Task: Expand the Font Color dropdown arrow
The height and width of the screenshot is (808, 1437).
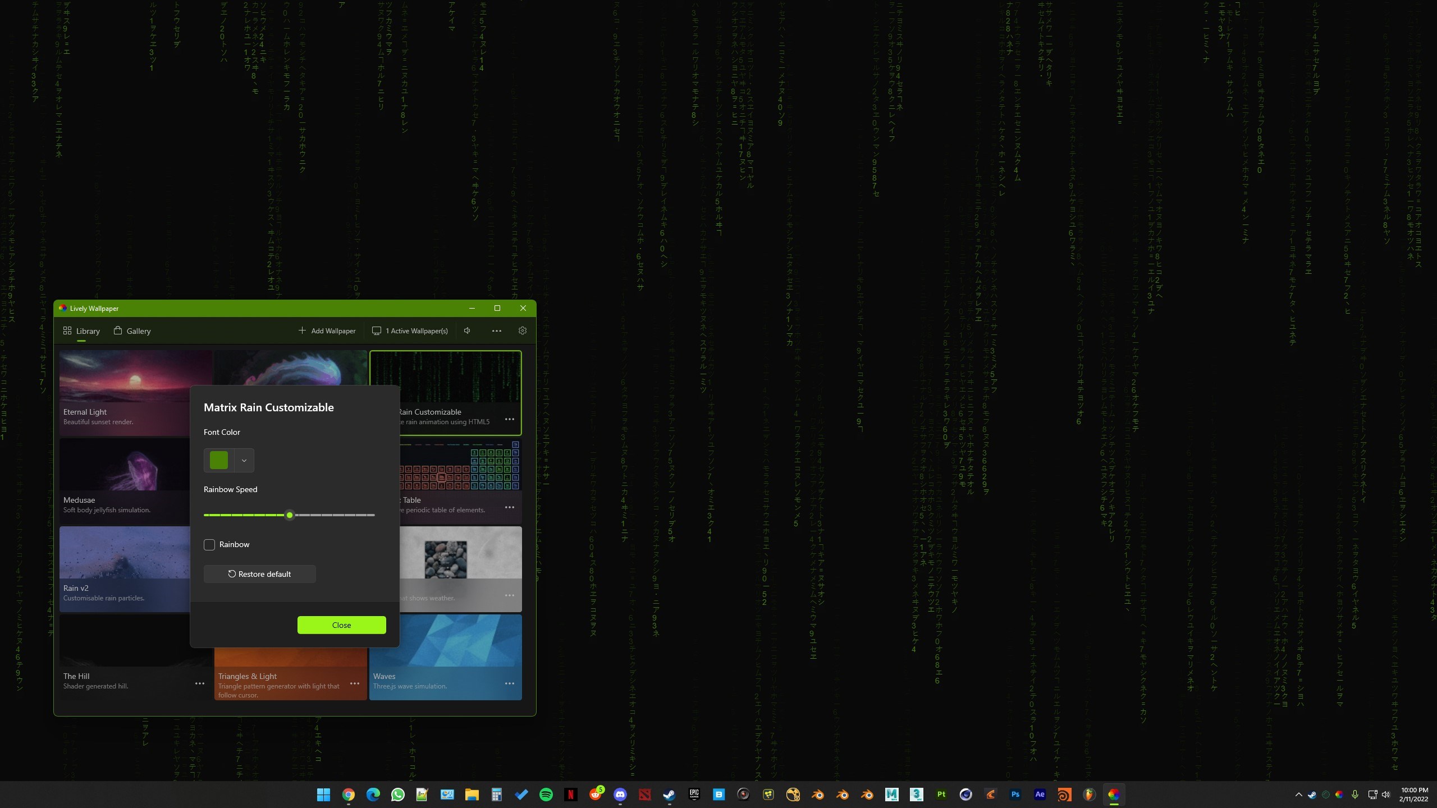Action: (x=244, y=461)
